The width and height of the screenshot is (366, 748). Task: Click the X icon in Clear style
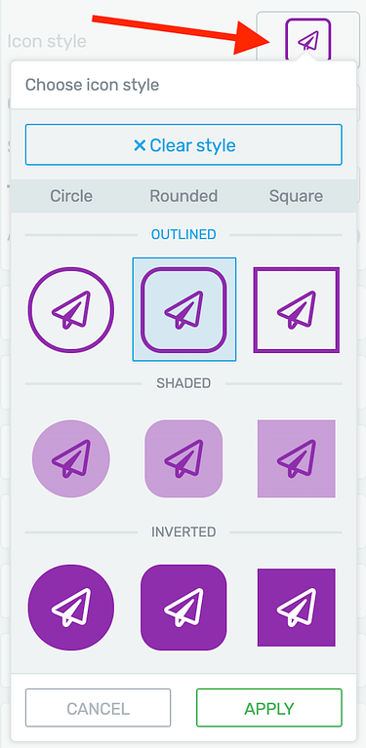coord(140,145)
